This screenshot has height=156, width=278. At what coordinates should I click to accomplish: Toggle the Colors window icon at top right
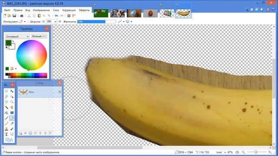click(262, 10)
